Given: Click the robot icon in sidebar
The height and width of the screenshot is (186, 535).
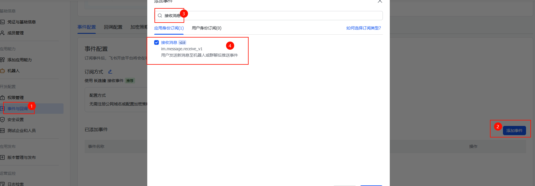Looking at the screenshot, I should point(2,71).
